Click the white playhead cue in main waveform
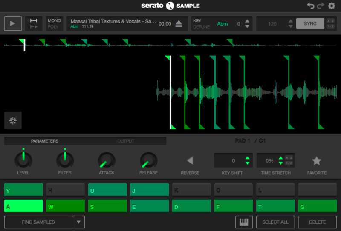Screen dimensions: 341x231 pos(170,92)
